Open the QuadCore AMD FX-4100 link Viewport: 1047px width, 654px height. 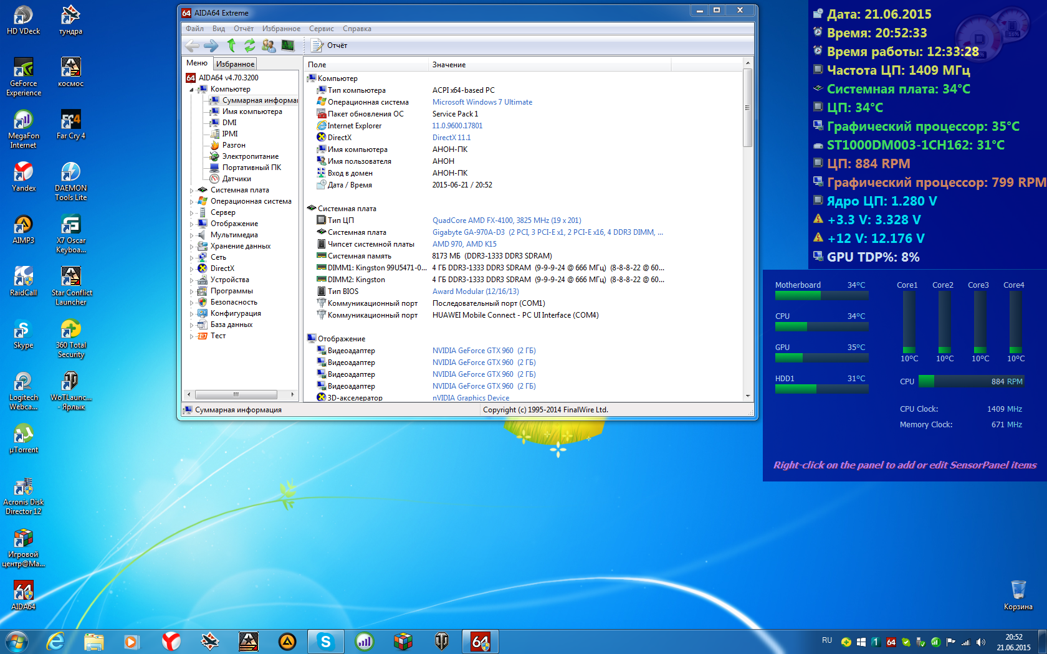coord(507,220)
